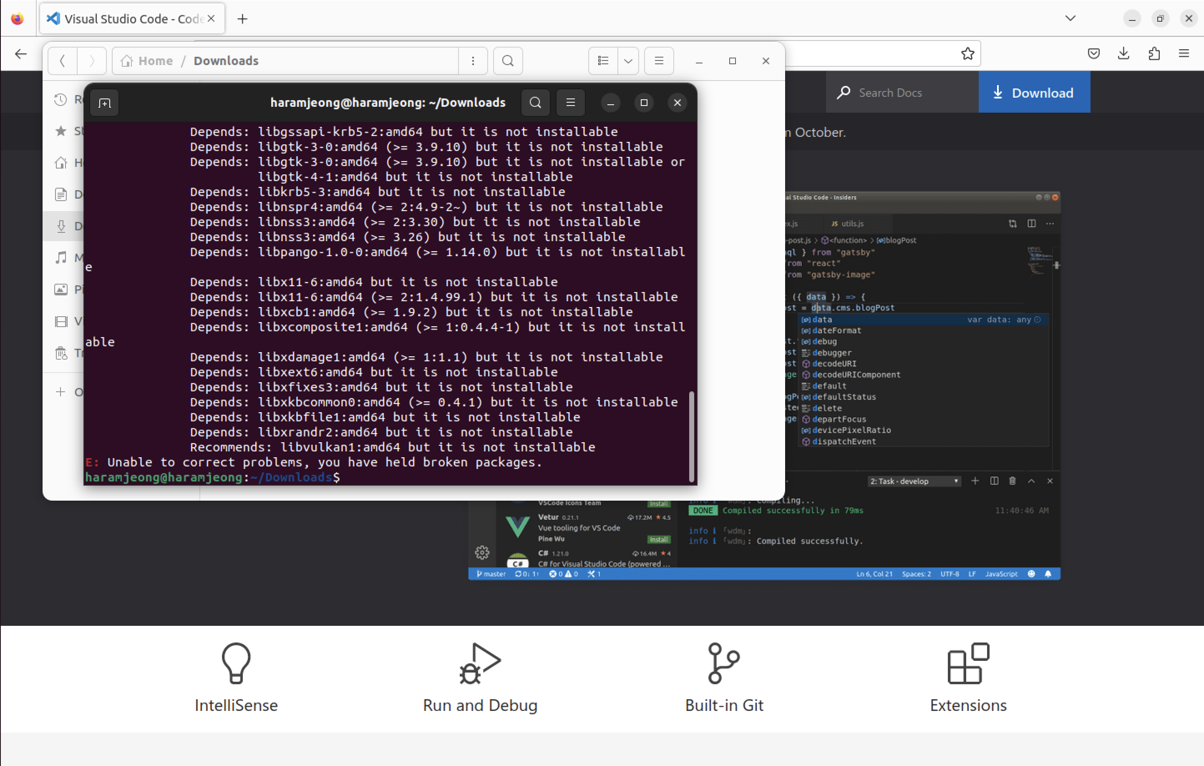
Task: Select the Visual Studio Code browser tab
Action: click(x=132, y=18)
